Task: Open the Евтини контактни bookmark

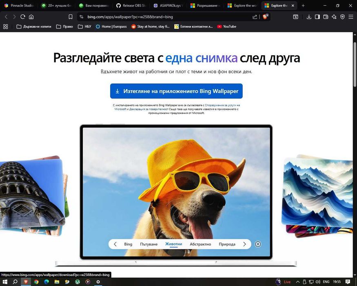Action: [x=193, y=27]
